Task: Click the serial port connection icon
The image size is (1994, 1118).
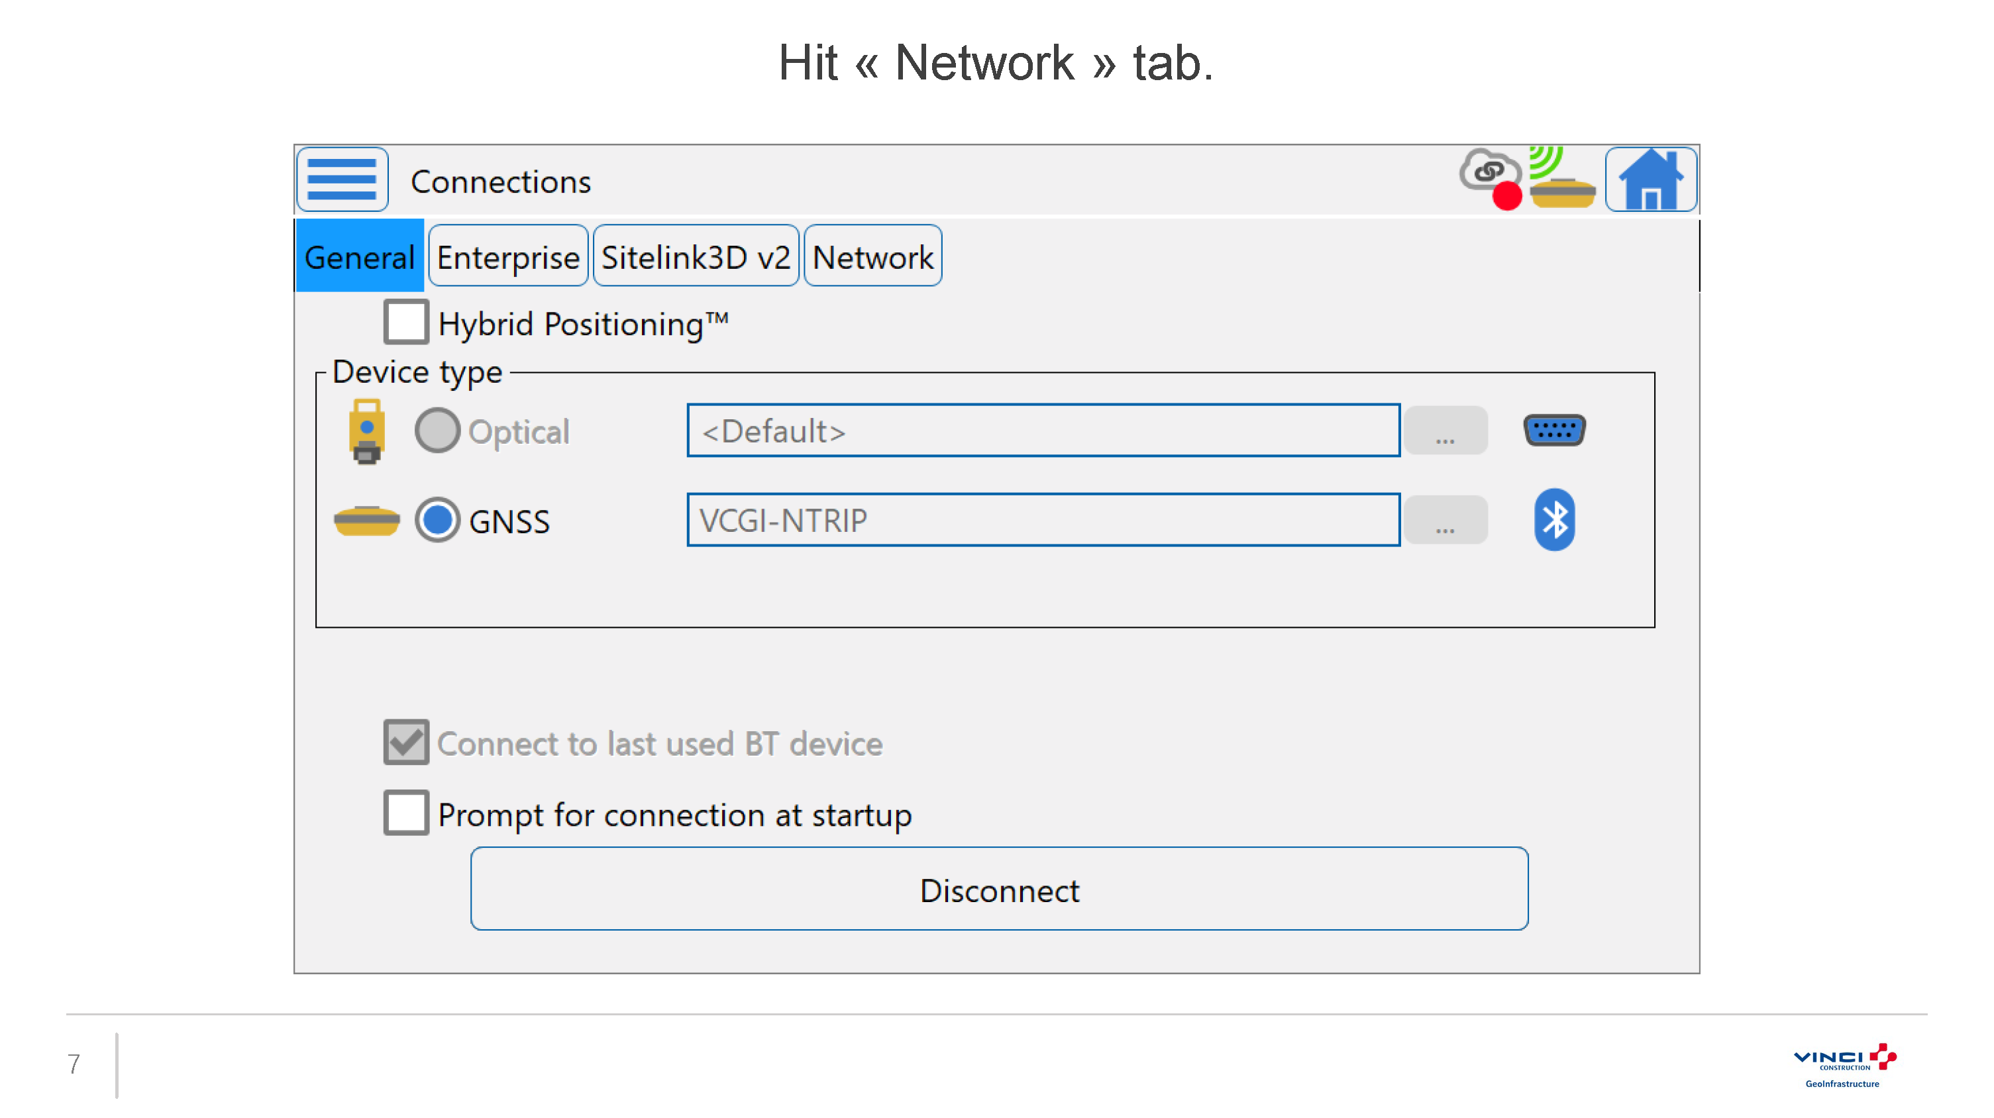Action: pyautogui.click(x=1554, y=431)
